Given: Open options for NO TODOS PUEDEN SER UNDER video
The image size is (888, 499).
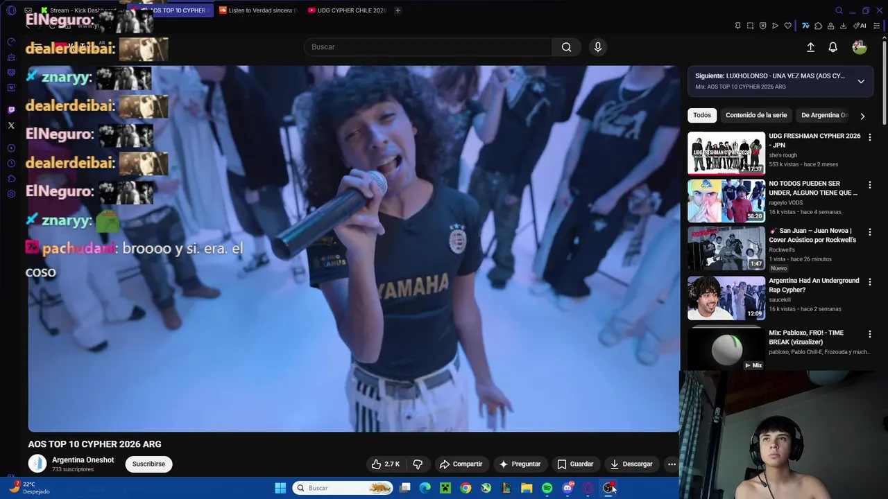Looking at the screenshot, I should tap(869, 185).
